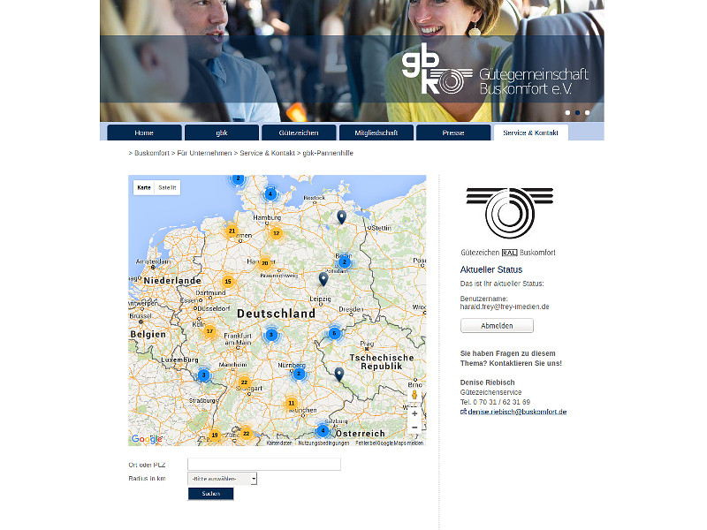707x530 pixels.
Task: Click the cluster marker 2 at the map's top edge
Action: click(x=238, y=179)
